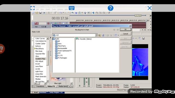Viewport: 175px width, 98px height.
Task: Open the Edit menu
Action: 37,10
